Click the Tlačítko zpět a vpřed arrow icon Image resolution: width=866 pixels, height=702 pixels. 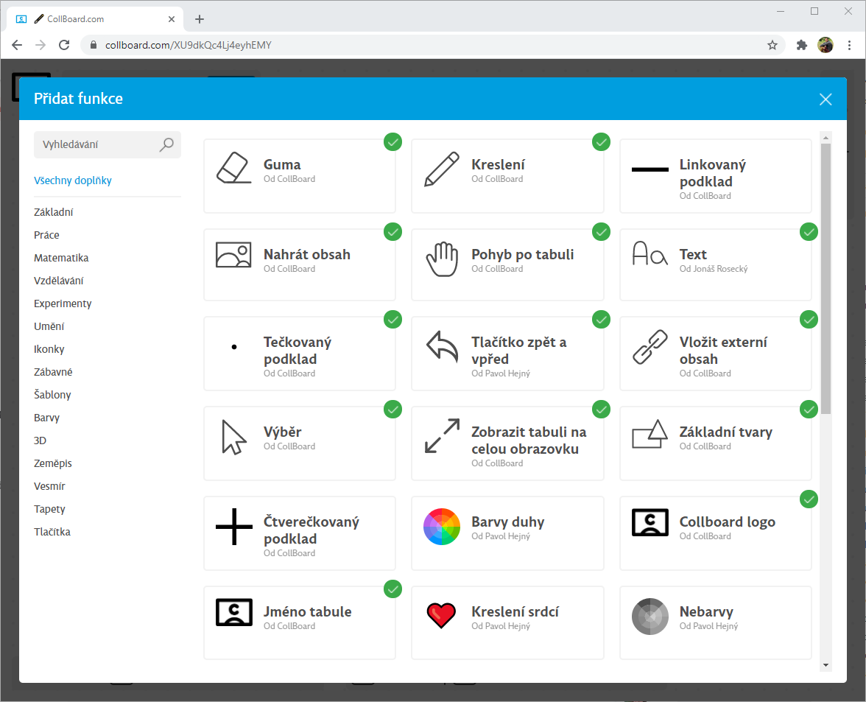[x=442, y=347]
